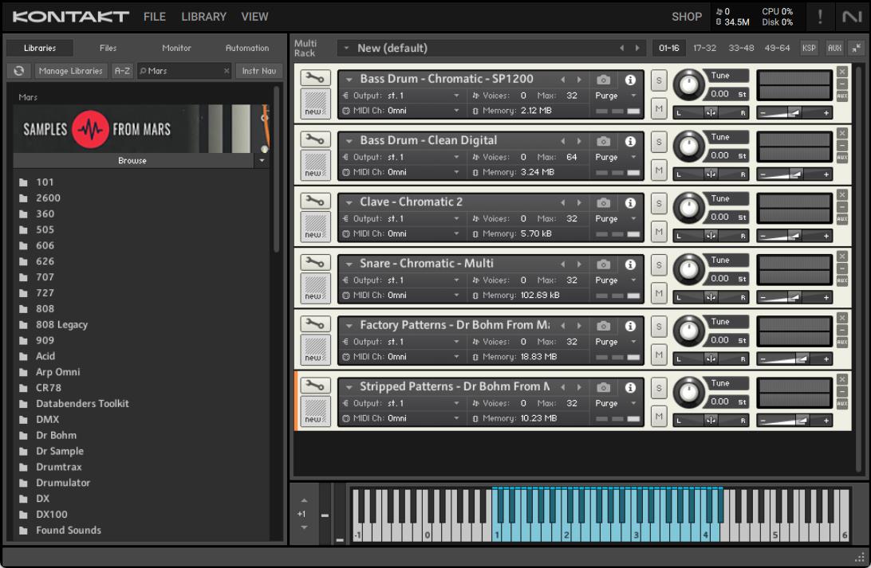Open the New (default) multi rack dropdown

[347, 49]
